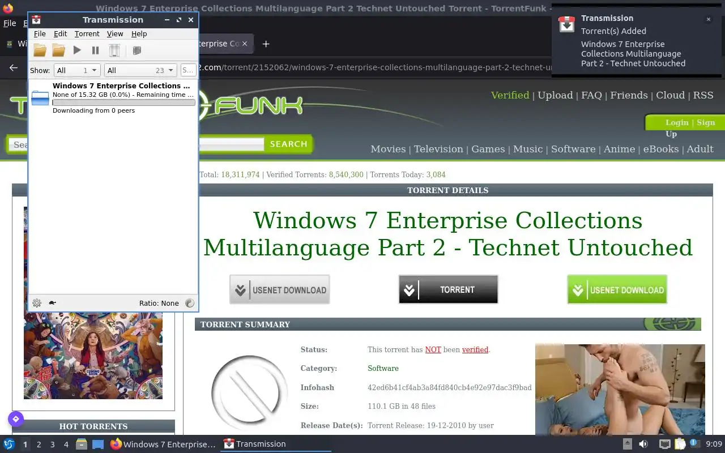Image resolution: width=725 pixels, height=453 pixels.
Task: Browse the eBooks category
Action: coord(660,149)
